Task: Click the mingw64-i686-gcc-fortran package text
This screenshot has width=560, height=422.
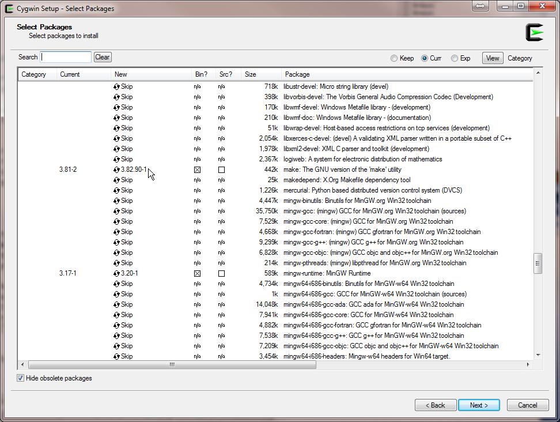Action: pos(382,325)
